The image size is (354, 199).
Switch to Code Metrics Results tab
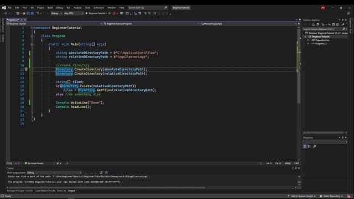pos(45,191)
